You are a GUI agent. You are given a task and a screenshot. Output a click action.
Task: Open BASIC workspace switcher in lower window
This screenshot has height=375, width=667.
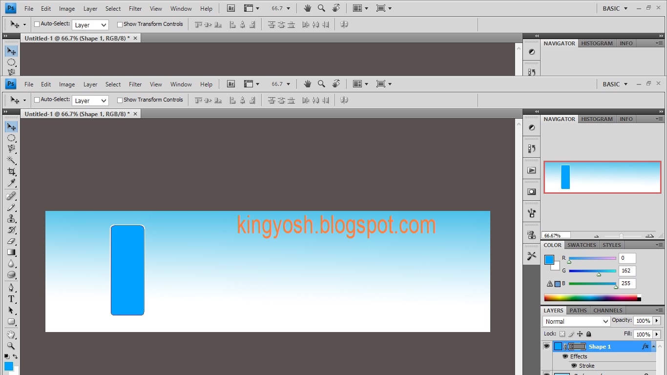tap(615, 84)
